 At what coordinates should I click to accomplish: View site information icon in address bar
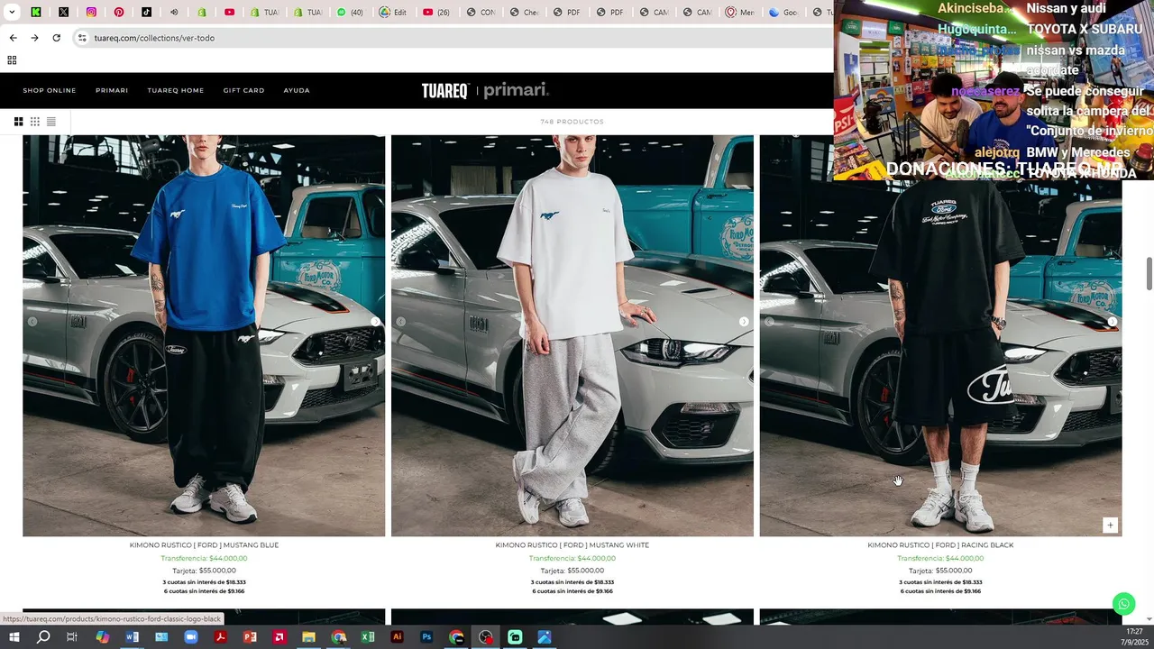[x=82, y=38]
